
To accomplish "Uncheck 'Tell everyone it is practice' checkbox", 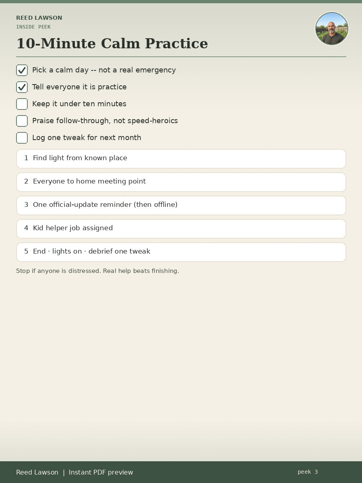I will (22, 87).
